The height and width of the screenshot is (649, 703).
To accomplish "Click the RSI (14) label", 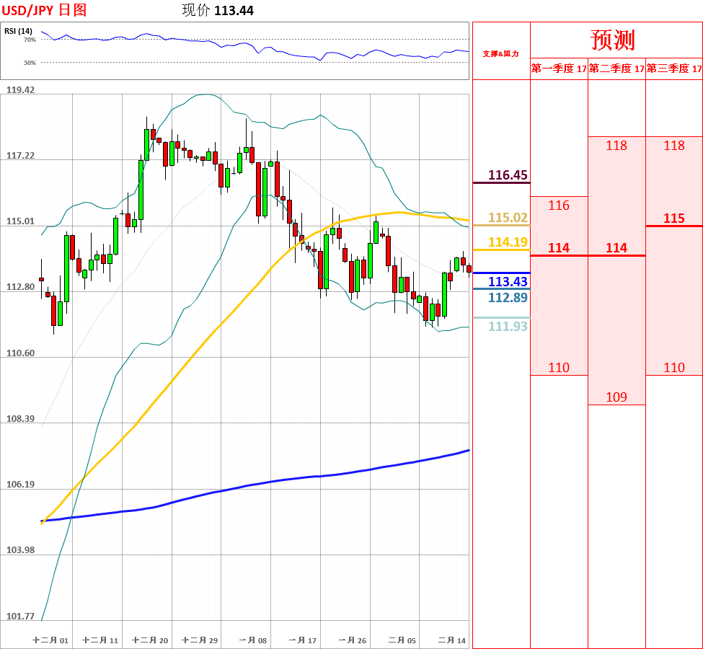I will point(18,31).
